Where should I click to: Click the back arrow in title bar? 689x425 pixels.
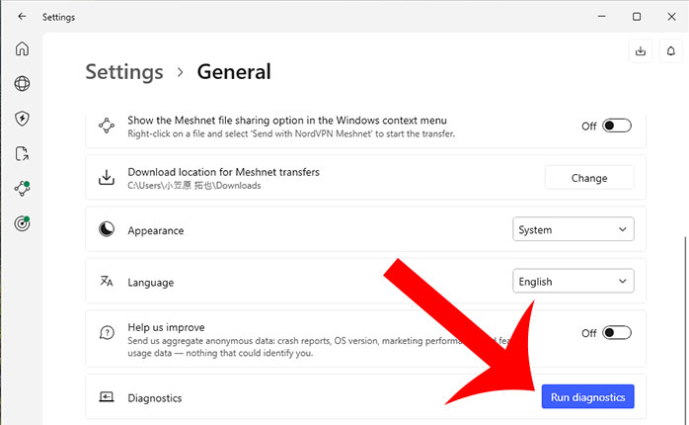click(x=22, y=17)
